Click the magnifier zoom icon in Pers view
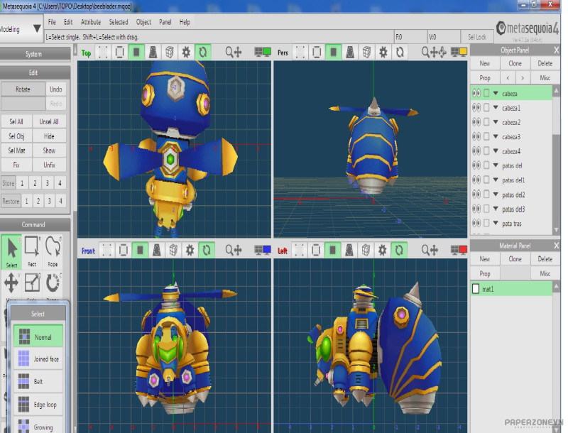The width and height of the screenshot is (568, 433). 426,52
